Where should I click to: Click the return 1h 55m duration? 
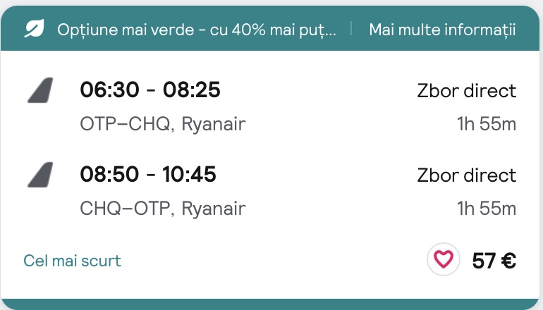click(487, 209)
